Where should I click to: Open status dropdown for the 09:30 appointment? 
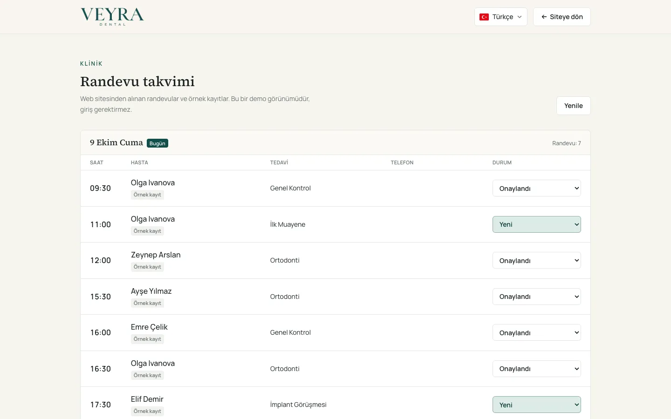[x=537, y=188]
